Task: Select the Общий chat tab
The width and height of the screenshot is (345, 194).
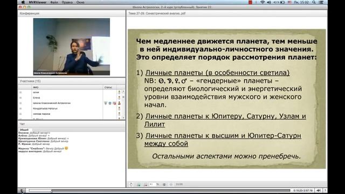Action: pos(24,130)
